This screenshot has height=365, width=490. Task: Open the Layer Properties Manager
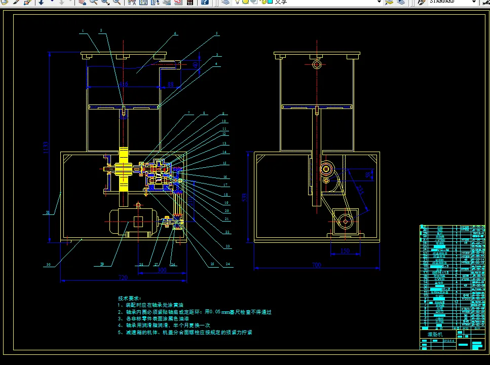[225, 2]
